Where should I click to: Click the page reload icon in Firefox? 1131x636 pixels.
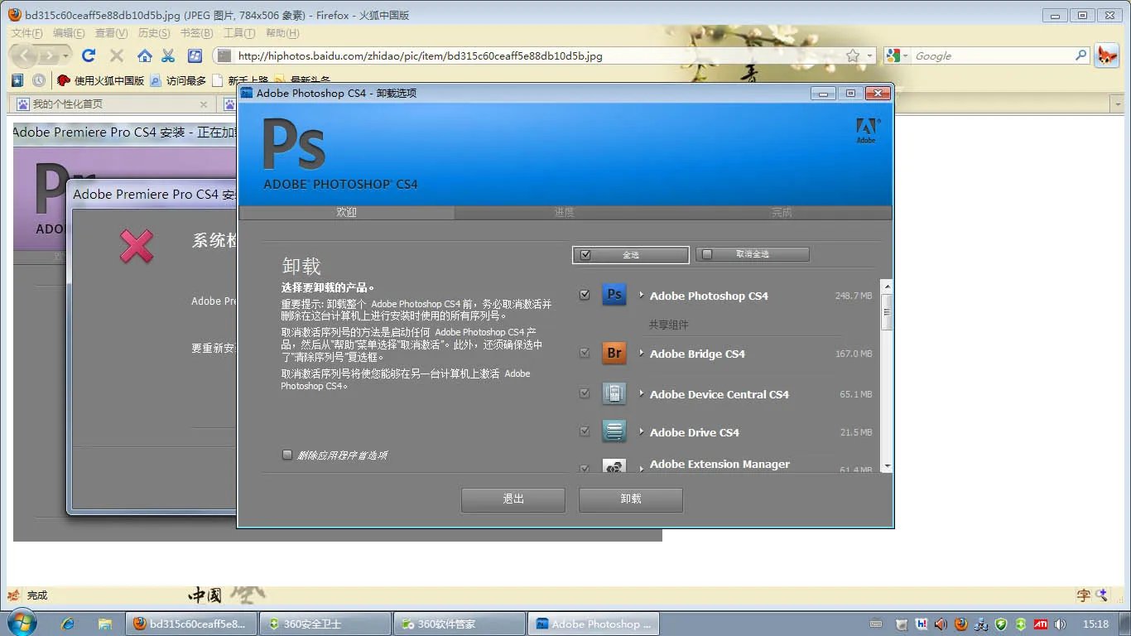click(89, 55)
